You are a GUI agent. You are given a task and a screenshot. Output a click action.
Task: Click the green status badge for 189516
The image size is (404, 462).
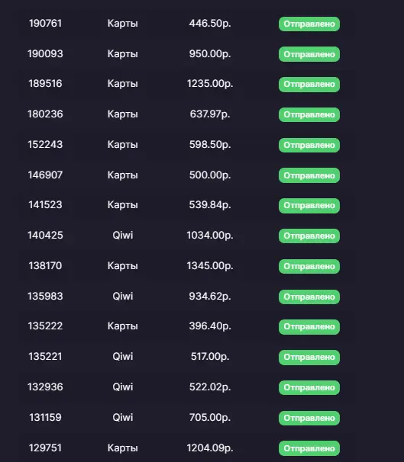pos(309,85)
